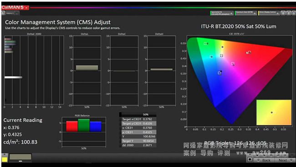
Task: Click the yellow color selector swatch
Action: (x=5, y=159)
